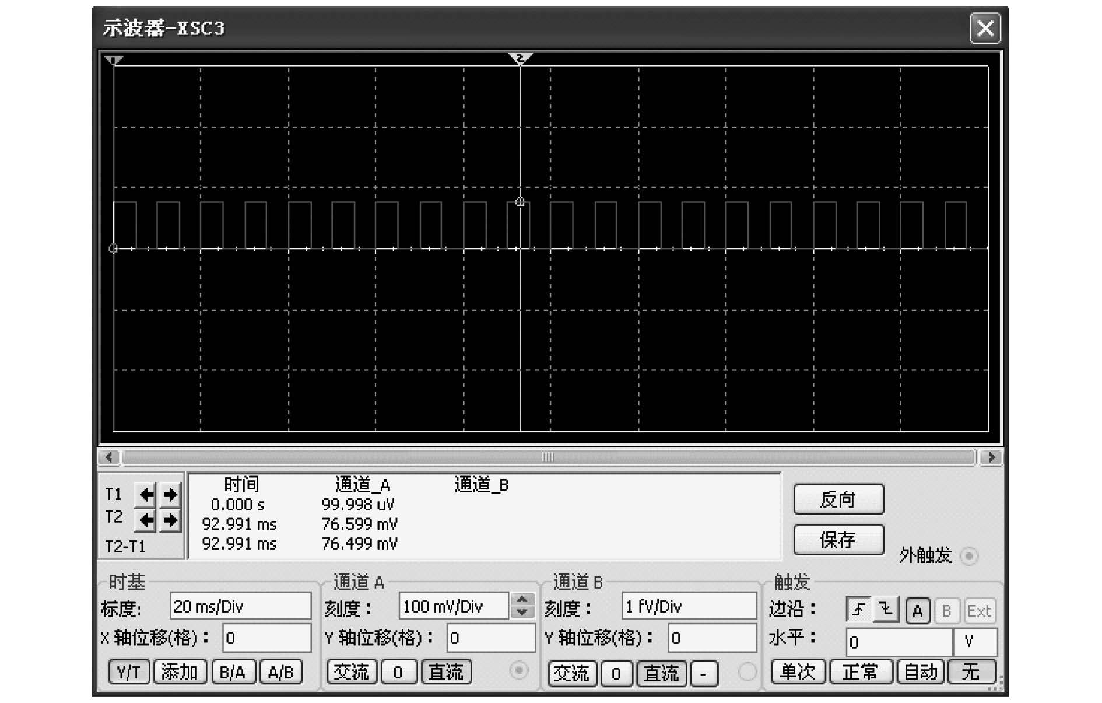Screen dimensions: 1102x703
Task: Click timebase scale field 20 ms/Div
Action: (x=240, y=606)
